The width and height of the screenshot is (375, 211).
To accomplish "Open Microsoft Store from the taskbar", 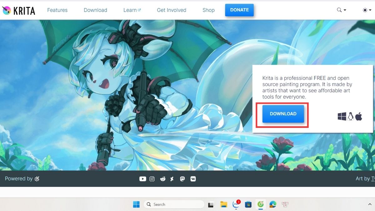I will coord(248,204).
